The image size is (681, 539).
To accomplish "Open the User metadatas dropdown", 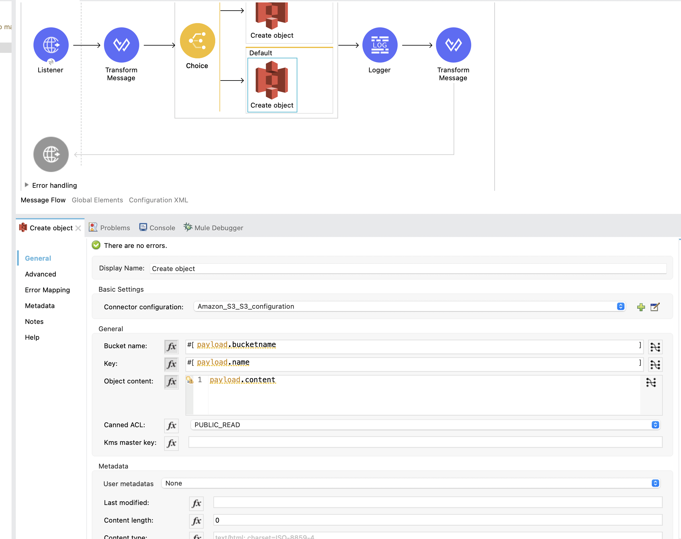I will 655,483.
